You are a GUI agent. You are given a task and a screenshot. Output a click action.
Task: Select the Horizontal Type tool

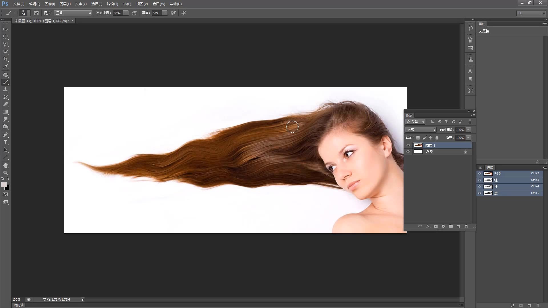pyautogui.click(x=5, y=142)
